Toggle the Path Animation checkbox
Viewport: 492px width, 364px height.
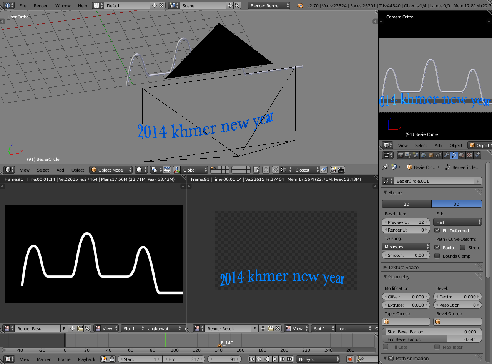coord(391,358)
